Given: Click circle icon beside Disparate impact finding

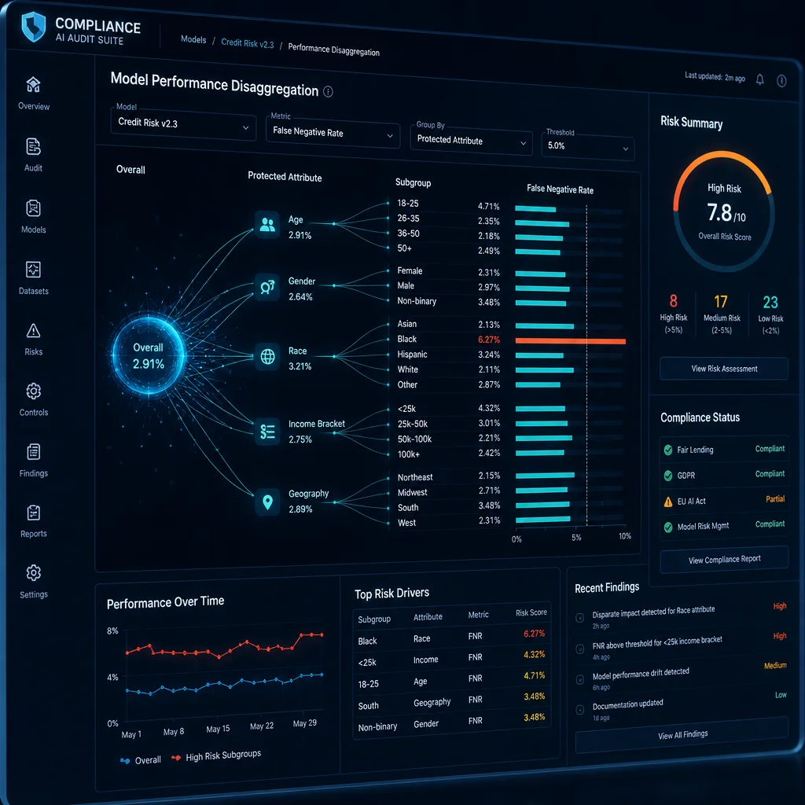Looking at the screenshot, I should 579,618.
